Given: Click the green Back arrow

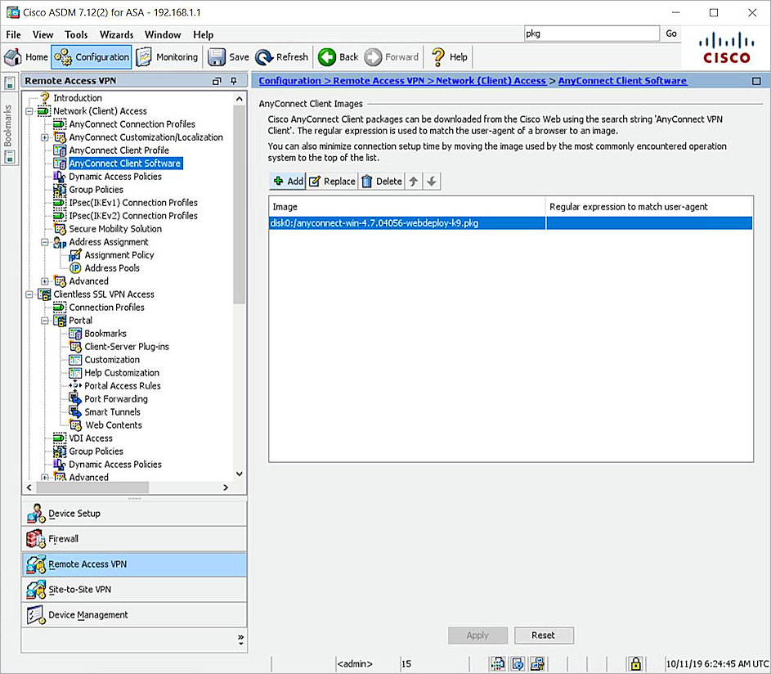Looking at the screenshot, I should click(327, 57).
